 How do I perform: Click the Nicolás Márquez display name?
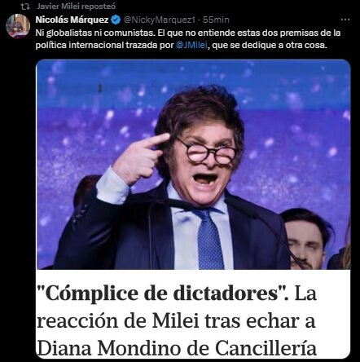72,20
